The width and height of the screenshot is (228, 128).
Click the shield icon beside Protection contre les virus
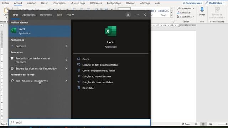click(12, 58)
